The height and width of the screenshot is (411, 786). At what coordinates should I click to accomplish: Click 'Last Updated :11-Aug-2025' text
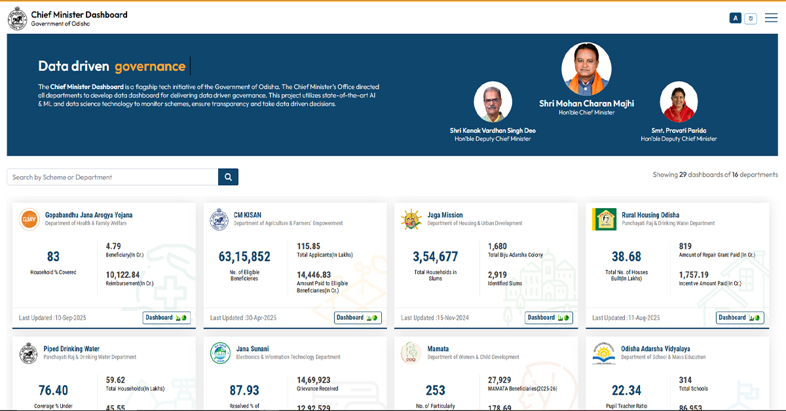coord(626,318)
